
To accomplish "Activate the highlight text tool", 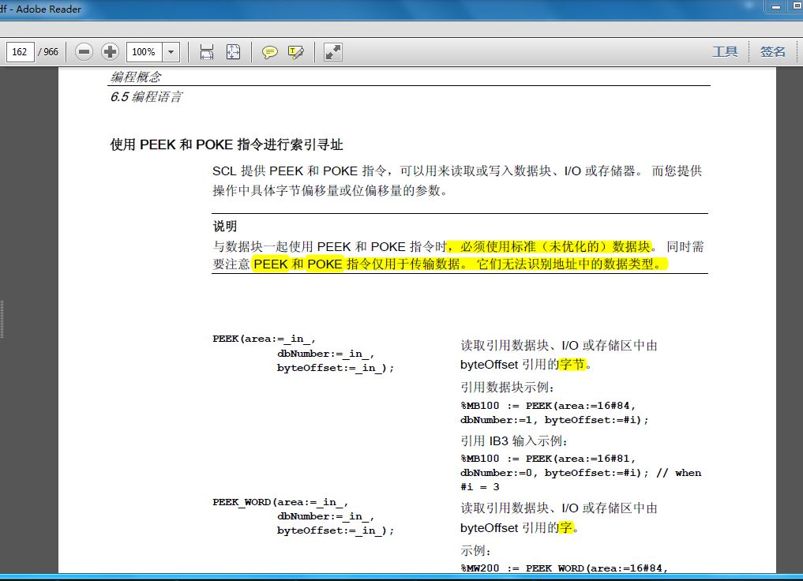I will tap(296, 52).
